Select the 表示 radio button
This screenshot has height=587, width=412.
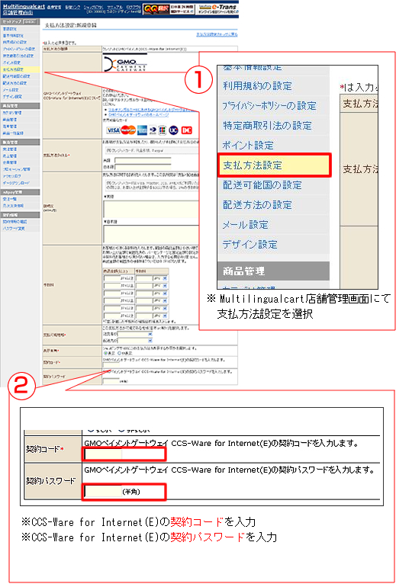tap(105, 353)
